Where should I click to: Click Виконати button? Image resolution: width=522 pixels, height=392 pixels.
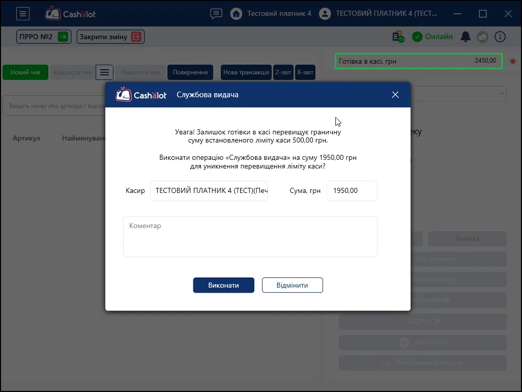coord(224,285)
